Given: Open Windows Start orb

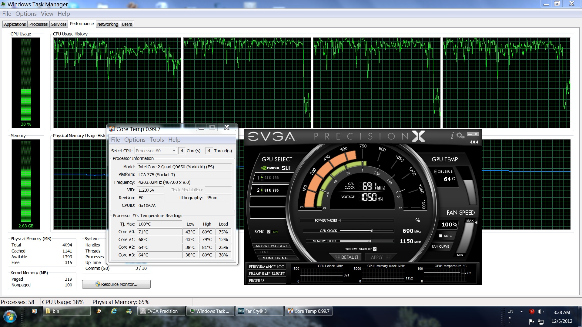Looking at the screenshot, I should (x=10, y=317).
